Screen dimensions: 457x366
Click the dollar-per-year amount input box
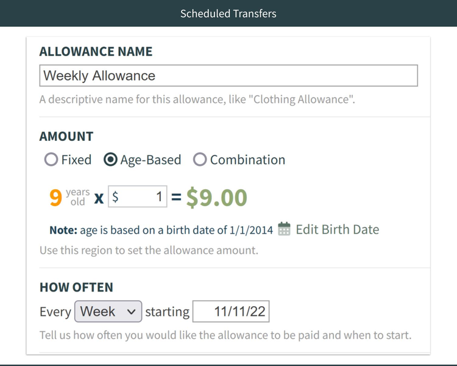[138, 196]
